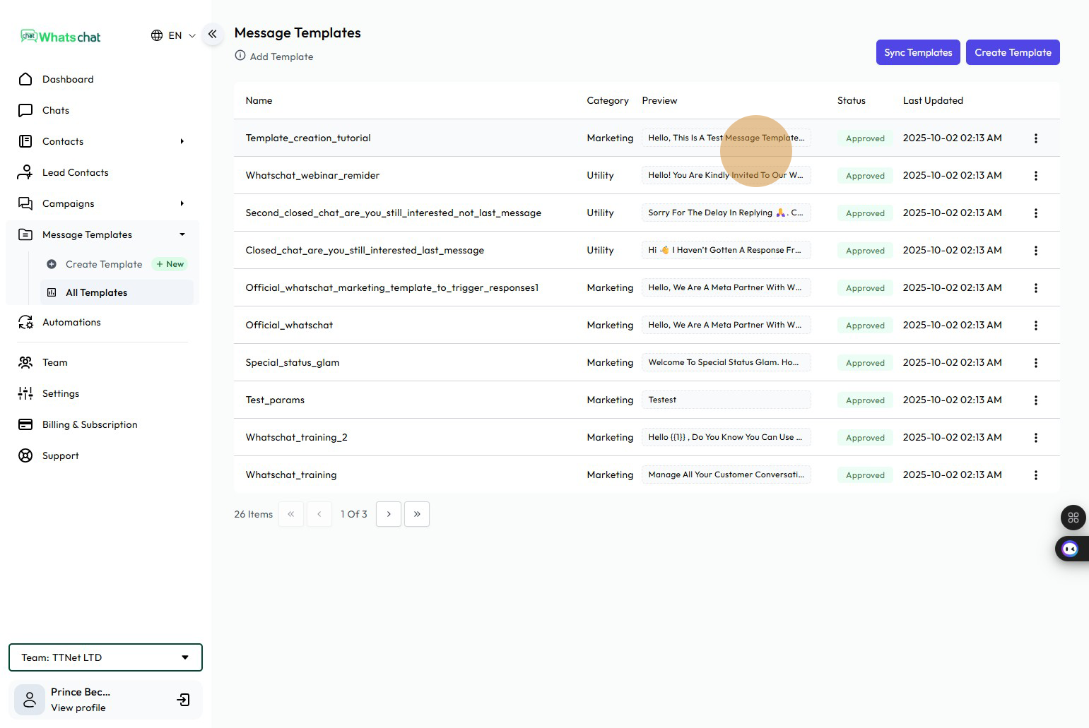
Task: Open Automations from the sidebar
Action: (71, 322)
